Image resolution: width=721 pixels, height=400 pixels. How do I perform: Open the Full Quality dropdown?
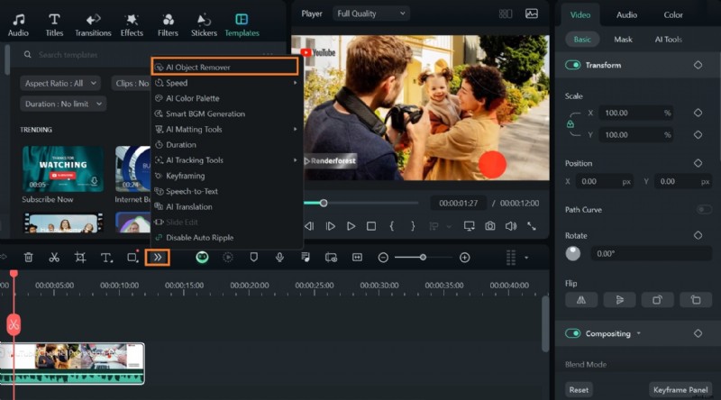pyautogui.click(x=370, y=14)
